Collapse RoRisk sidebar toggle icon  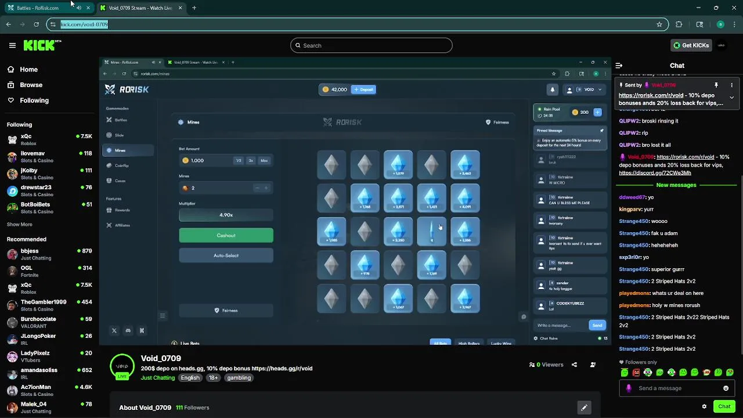coord(163,316)
